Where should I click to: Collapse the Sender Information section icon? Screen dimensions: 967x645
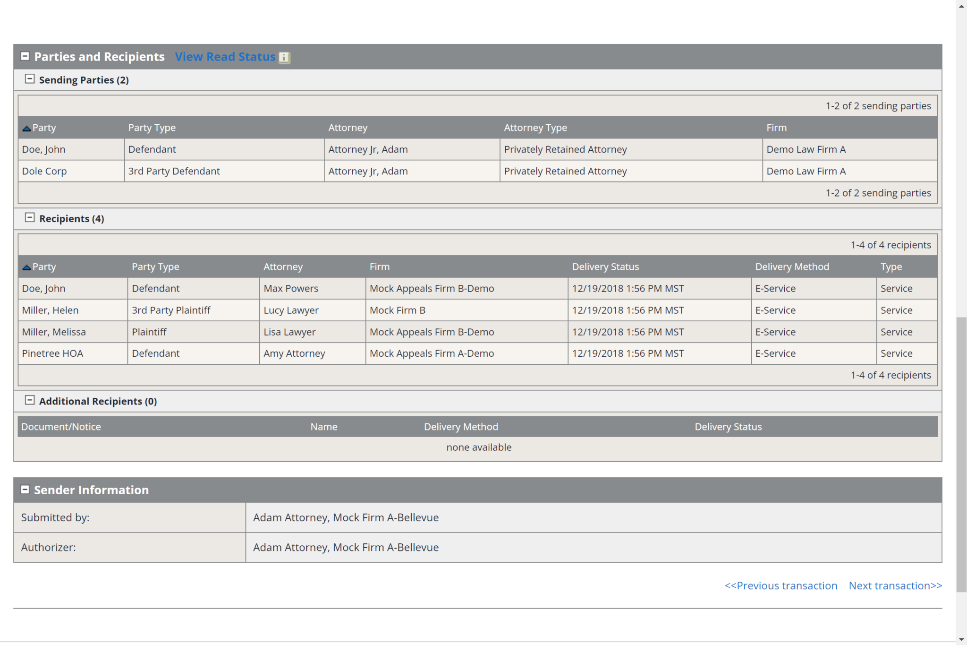click(25, 489)
